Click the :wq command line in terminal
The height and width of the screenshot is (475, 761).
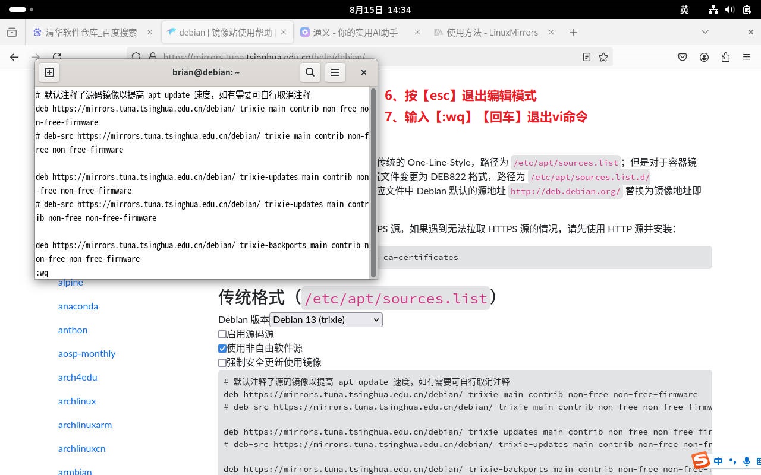click(42, 273)
